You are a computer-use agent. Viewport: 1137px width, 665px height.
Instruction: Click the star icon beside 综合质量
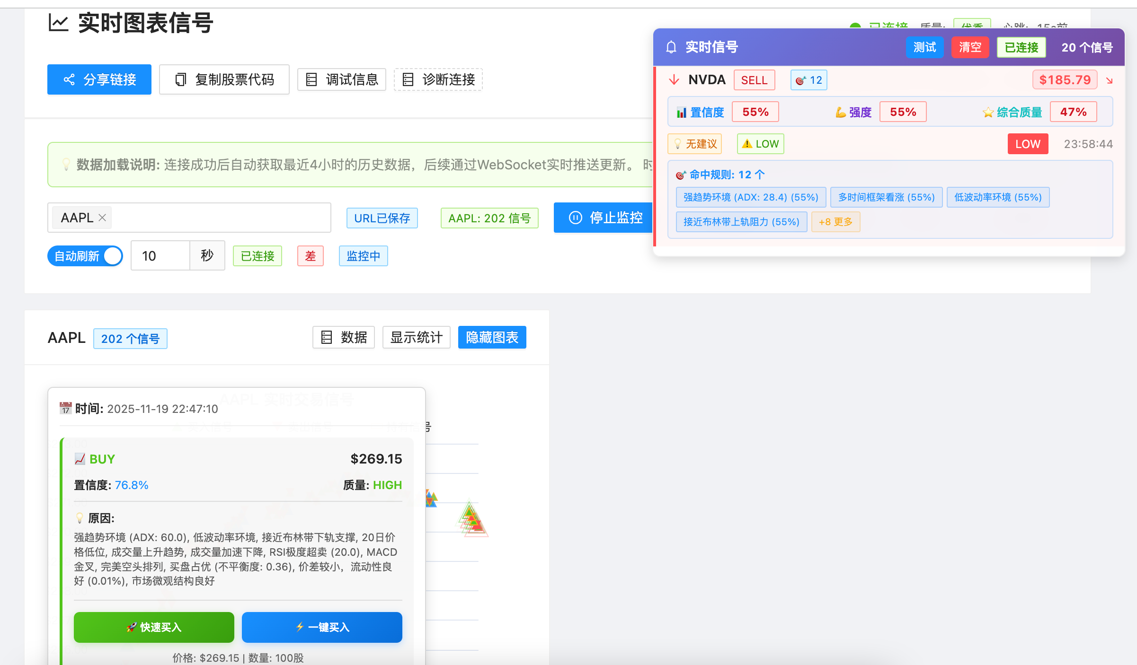coord(988,113)
